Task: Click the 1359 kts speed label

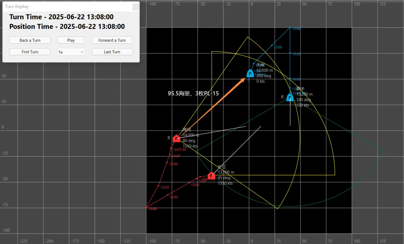Action: (190, 146)
